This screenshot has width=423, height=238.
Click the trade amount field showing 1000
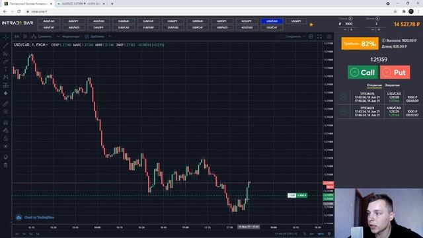348,24
